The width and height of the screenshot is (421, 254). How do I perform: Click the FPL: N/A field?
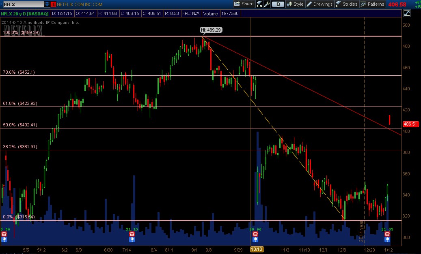(191, 13)
